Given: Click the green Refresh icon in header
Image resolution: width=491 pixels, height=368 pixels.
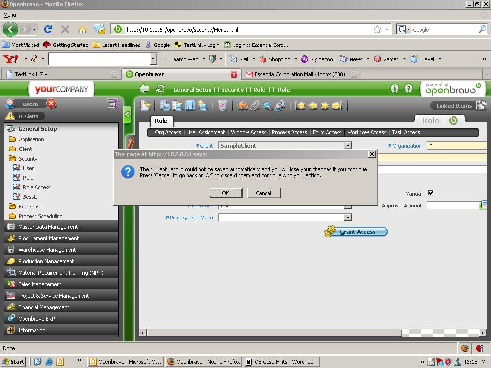Looking at the screenshot, I should pyautogui.click(x=161, y=89).
